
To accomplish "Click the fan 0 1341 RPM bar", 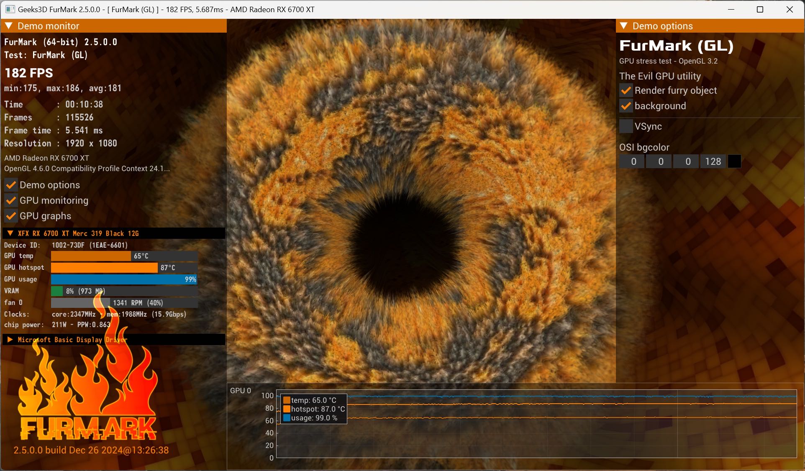I will pos(124,303).
